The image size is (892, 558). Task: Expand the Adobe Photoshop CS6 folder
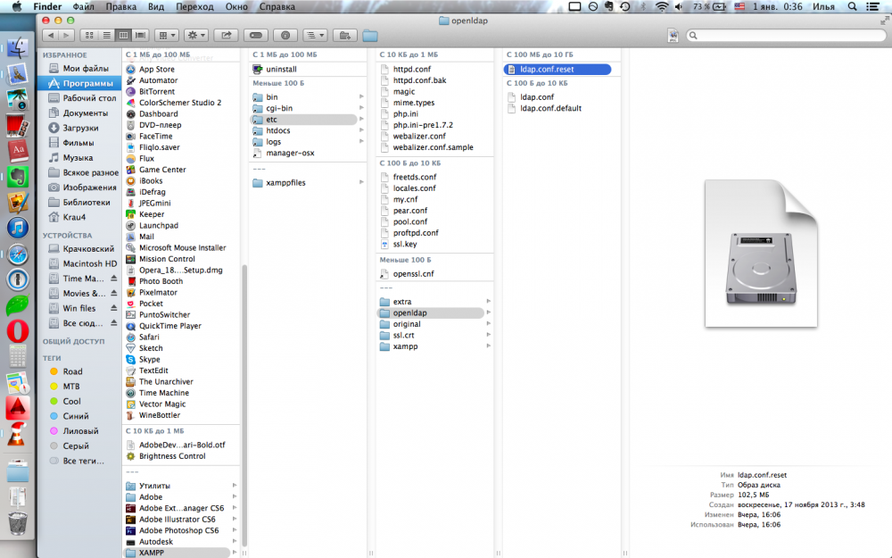(x=235, y=530)
